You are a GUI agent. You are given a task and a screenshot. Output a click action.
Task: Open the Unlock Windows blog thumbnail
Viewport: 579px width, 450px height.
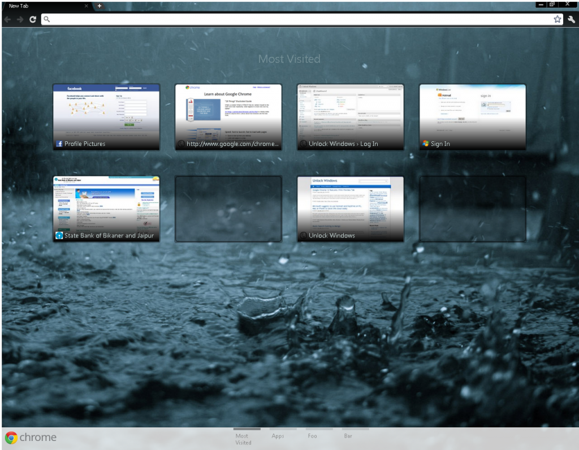[351, 209]
